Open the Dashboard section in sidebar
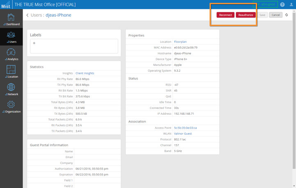296x188 pixels. 11,19
